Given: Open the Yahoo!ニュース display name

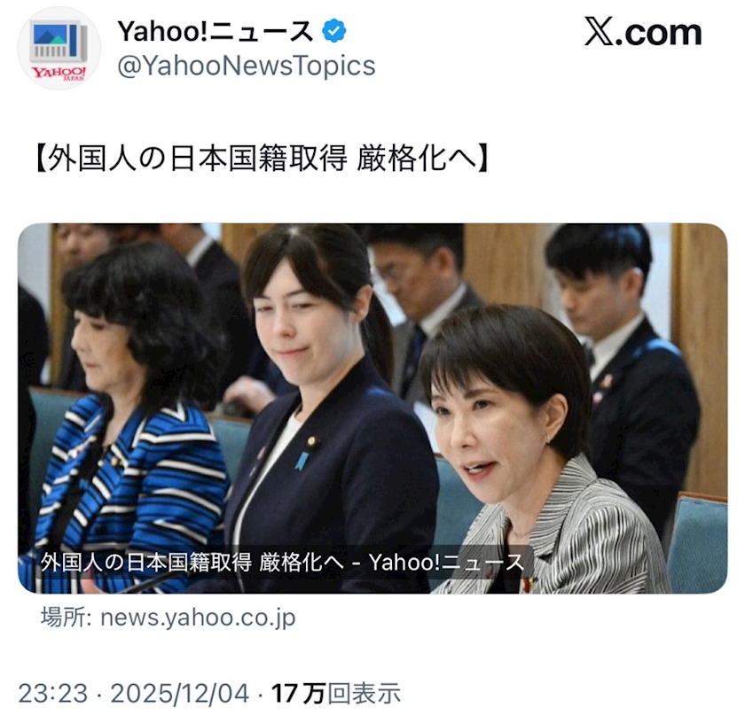Looking at the screenshot, I should pyautogui.click(x=216, y=31).
